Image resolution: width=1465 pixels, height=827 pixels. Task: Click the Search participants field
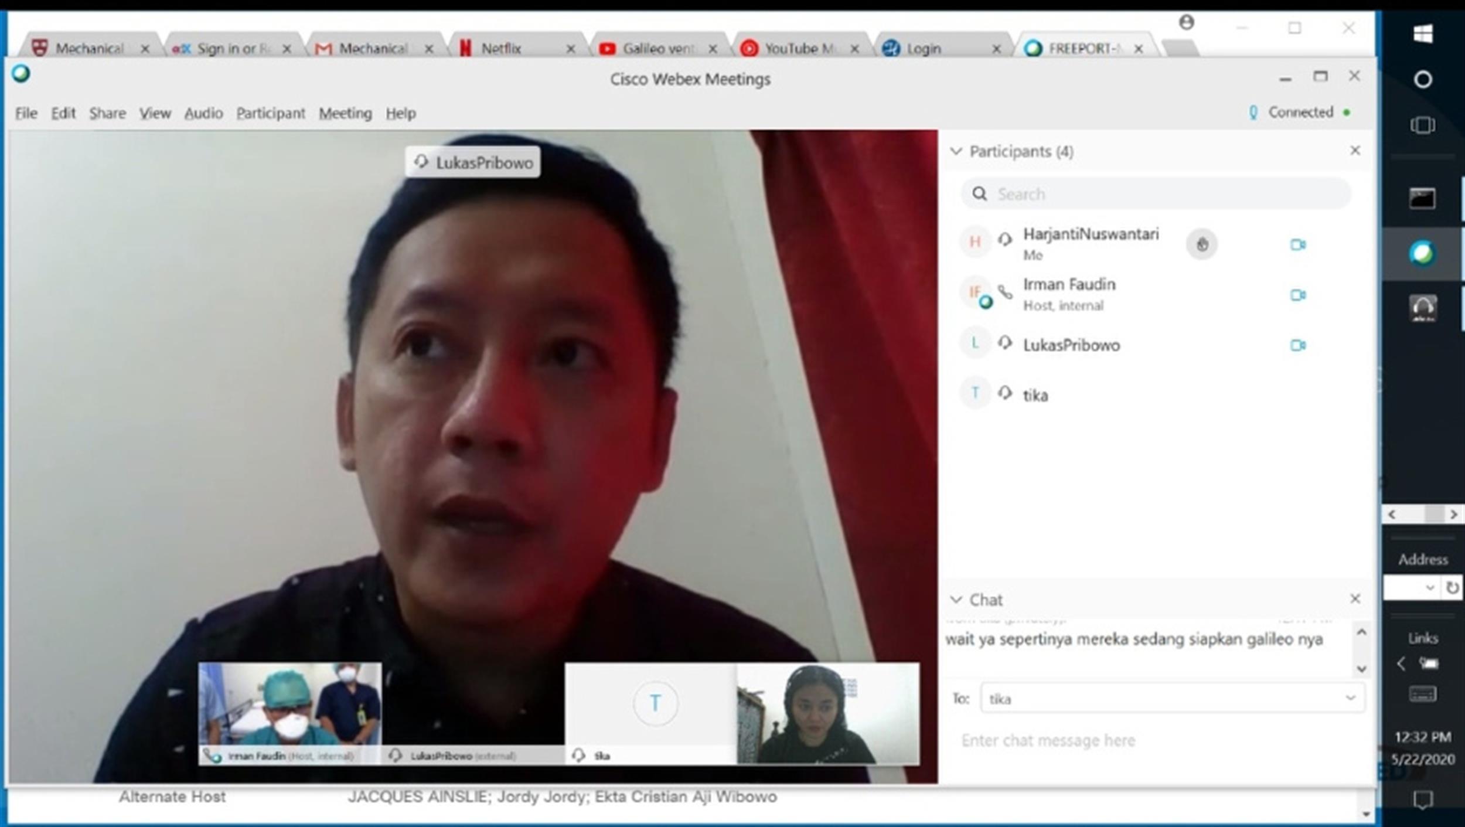[1156, 193]
